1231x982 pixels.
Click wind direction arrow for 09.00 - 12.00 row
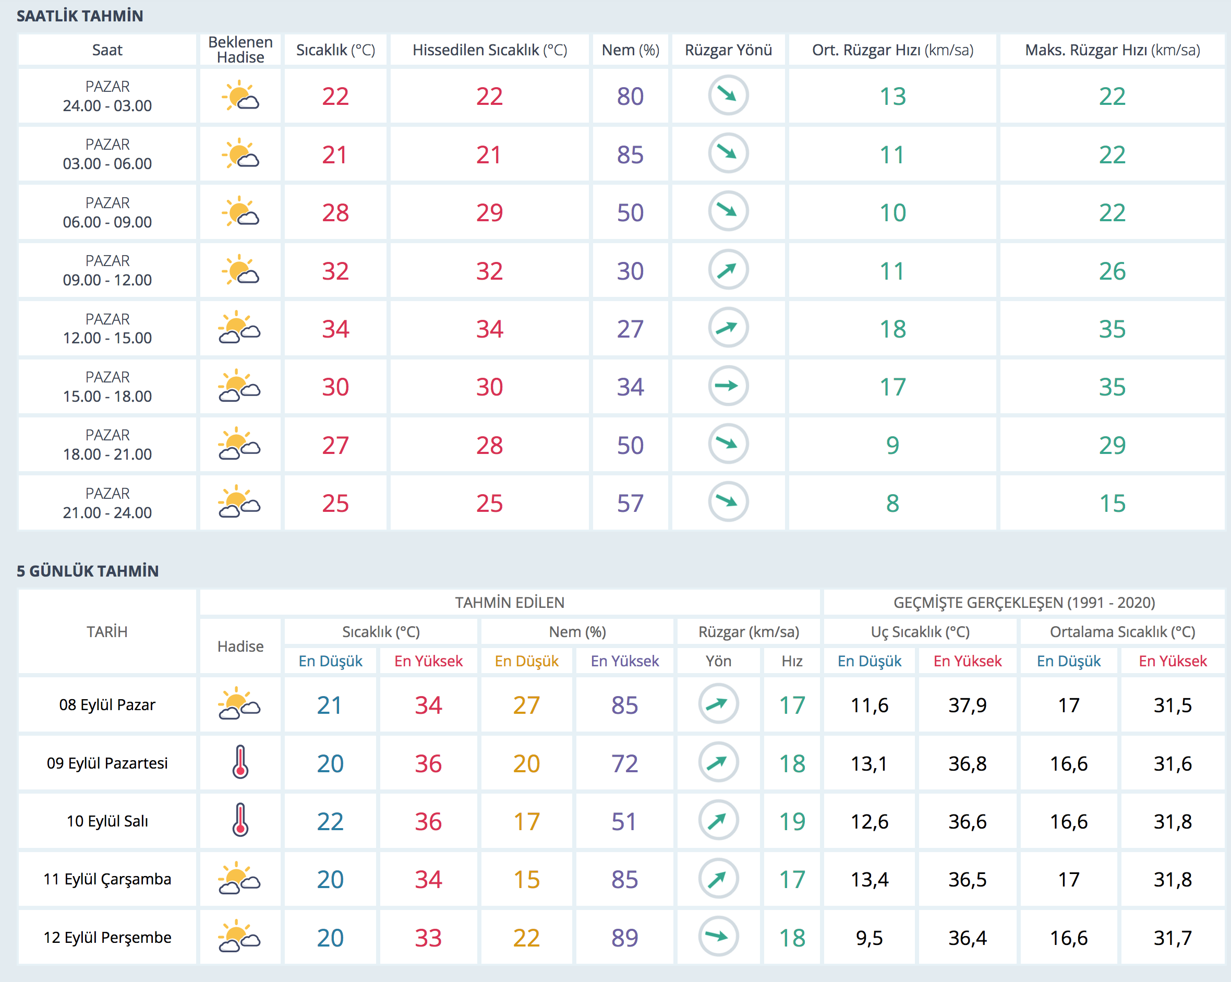click(728, 270)
